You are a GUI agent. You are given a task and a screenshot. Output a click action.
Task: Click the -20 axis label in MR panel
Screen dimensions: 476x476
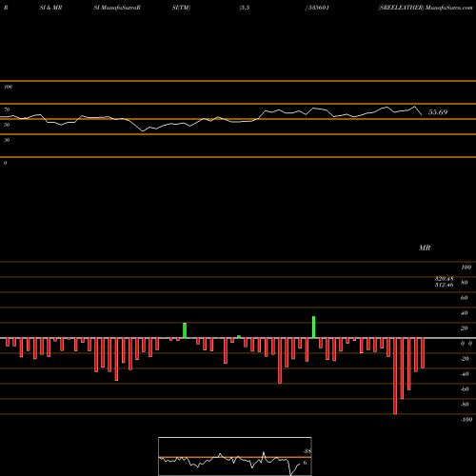465,359
